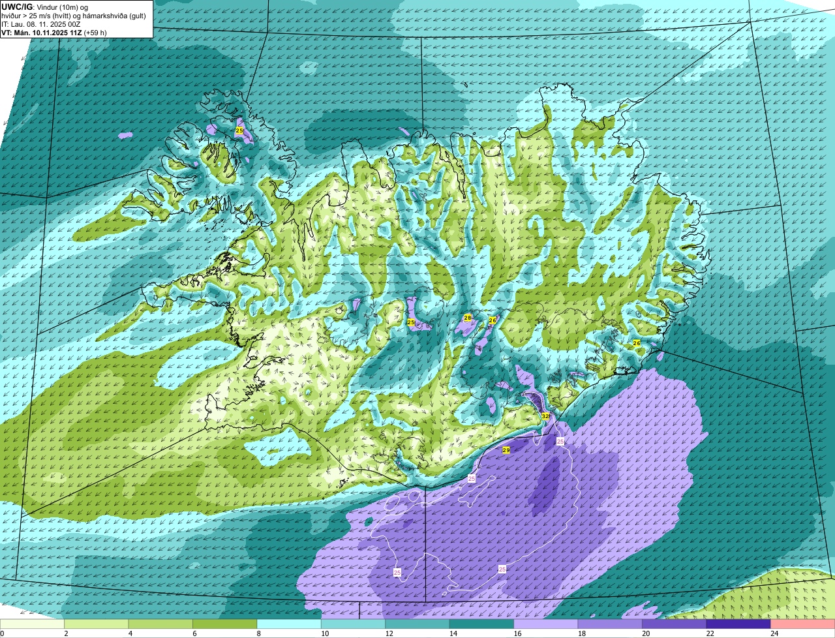Click the 0–2 m/s palest color swatch
Screen dimensions: 835x638
pyautogui.click(x=33, y=624)
